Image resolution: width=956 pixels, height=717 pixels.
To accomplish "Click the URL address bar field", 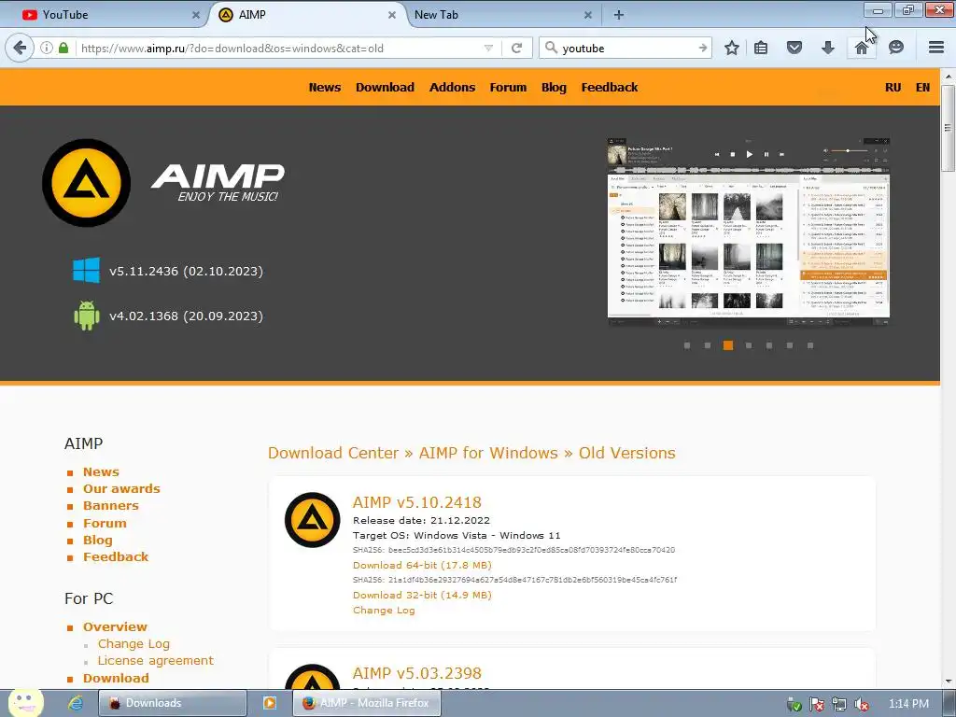I will 280,48.
